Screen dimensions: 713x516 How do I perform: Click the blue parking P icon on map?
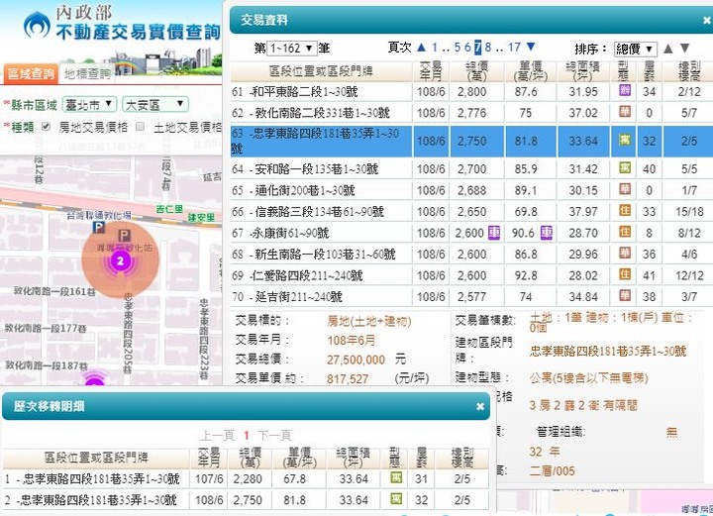tap(99, 227)
